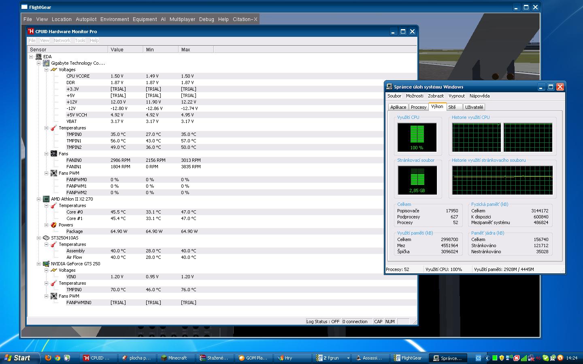Open the Assassi... taskbar window
Viewport: 583px width, 364px height.
[371, 358]
